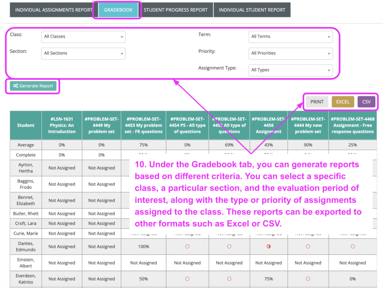Click Everdeen's status circle under PROBLEM-SET-4455

pyautogui.click(x=229, y=279)
